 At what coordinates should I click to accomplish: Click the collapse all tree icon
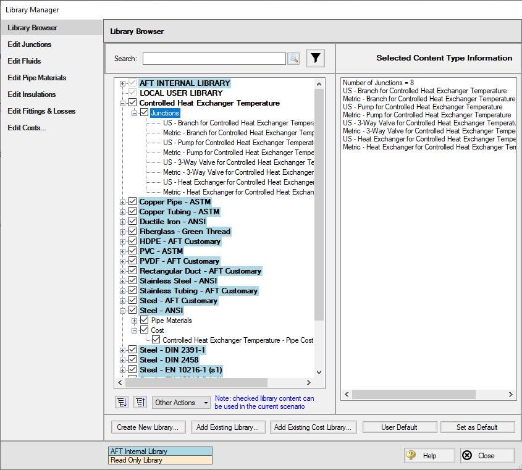pos(140,402)
